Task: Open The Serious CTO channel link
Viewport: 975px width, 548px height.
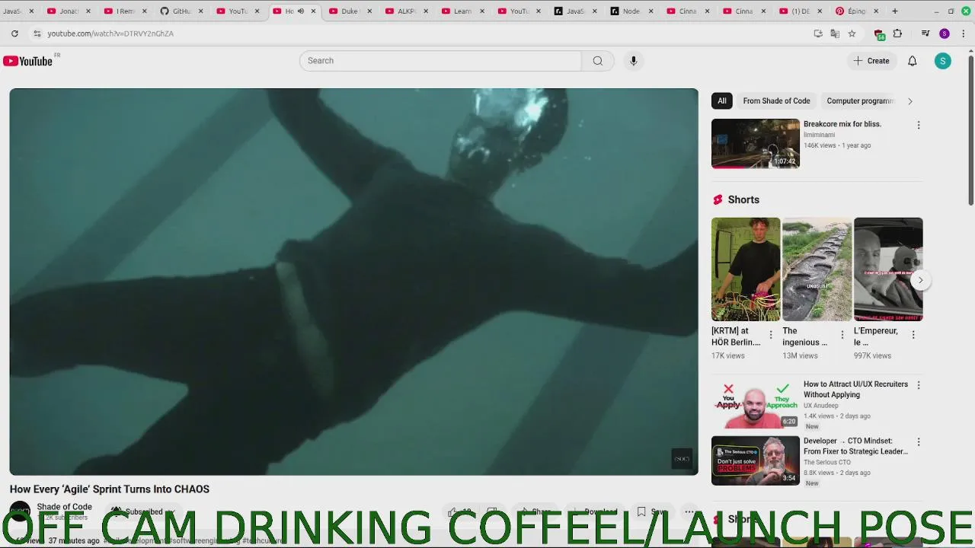Action: pyautogui.click(x=826, y=462)
